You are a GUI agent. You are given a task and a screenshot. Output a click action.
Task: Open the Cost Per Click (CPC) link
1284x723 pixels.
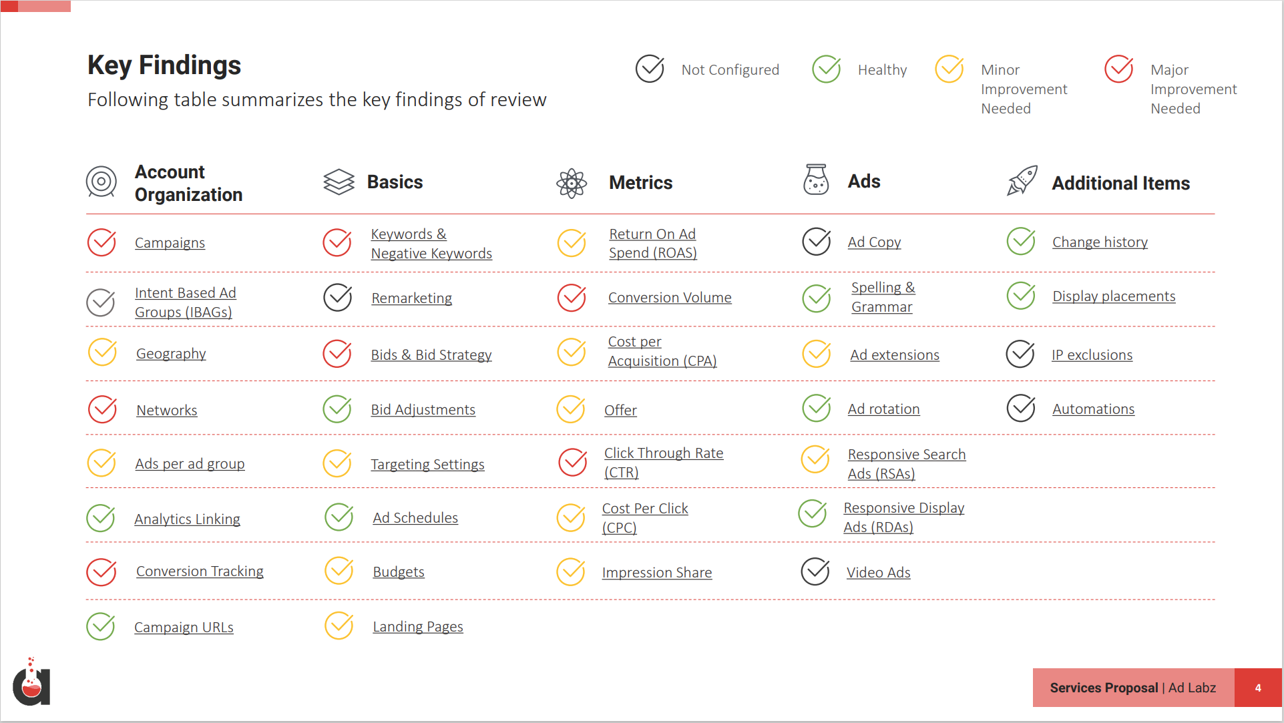(x=644, y=518)
